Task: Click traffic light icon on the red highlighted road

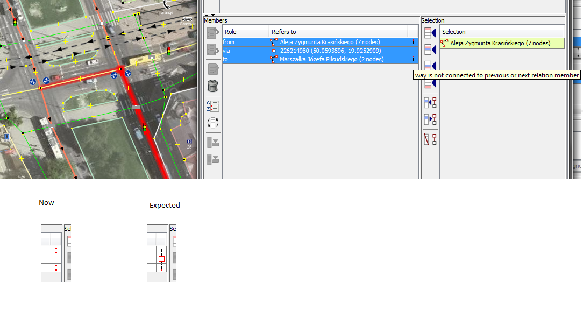Action: click(x=144, y=128)
